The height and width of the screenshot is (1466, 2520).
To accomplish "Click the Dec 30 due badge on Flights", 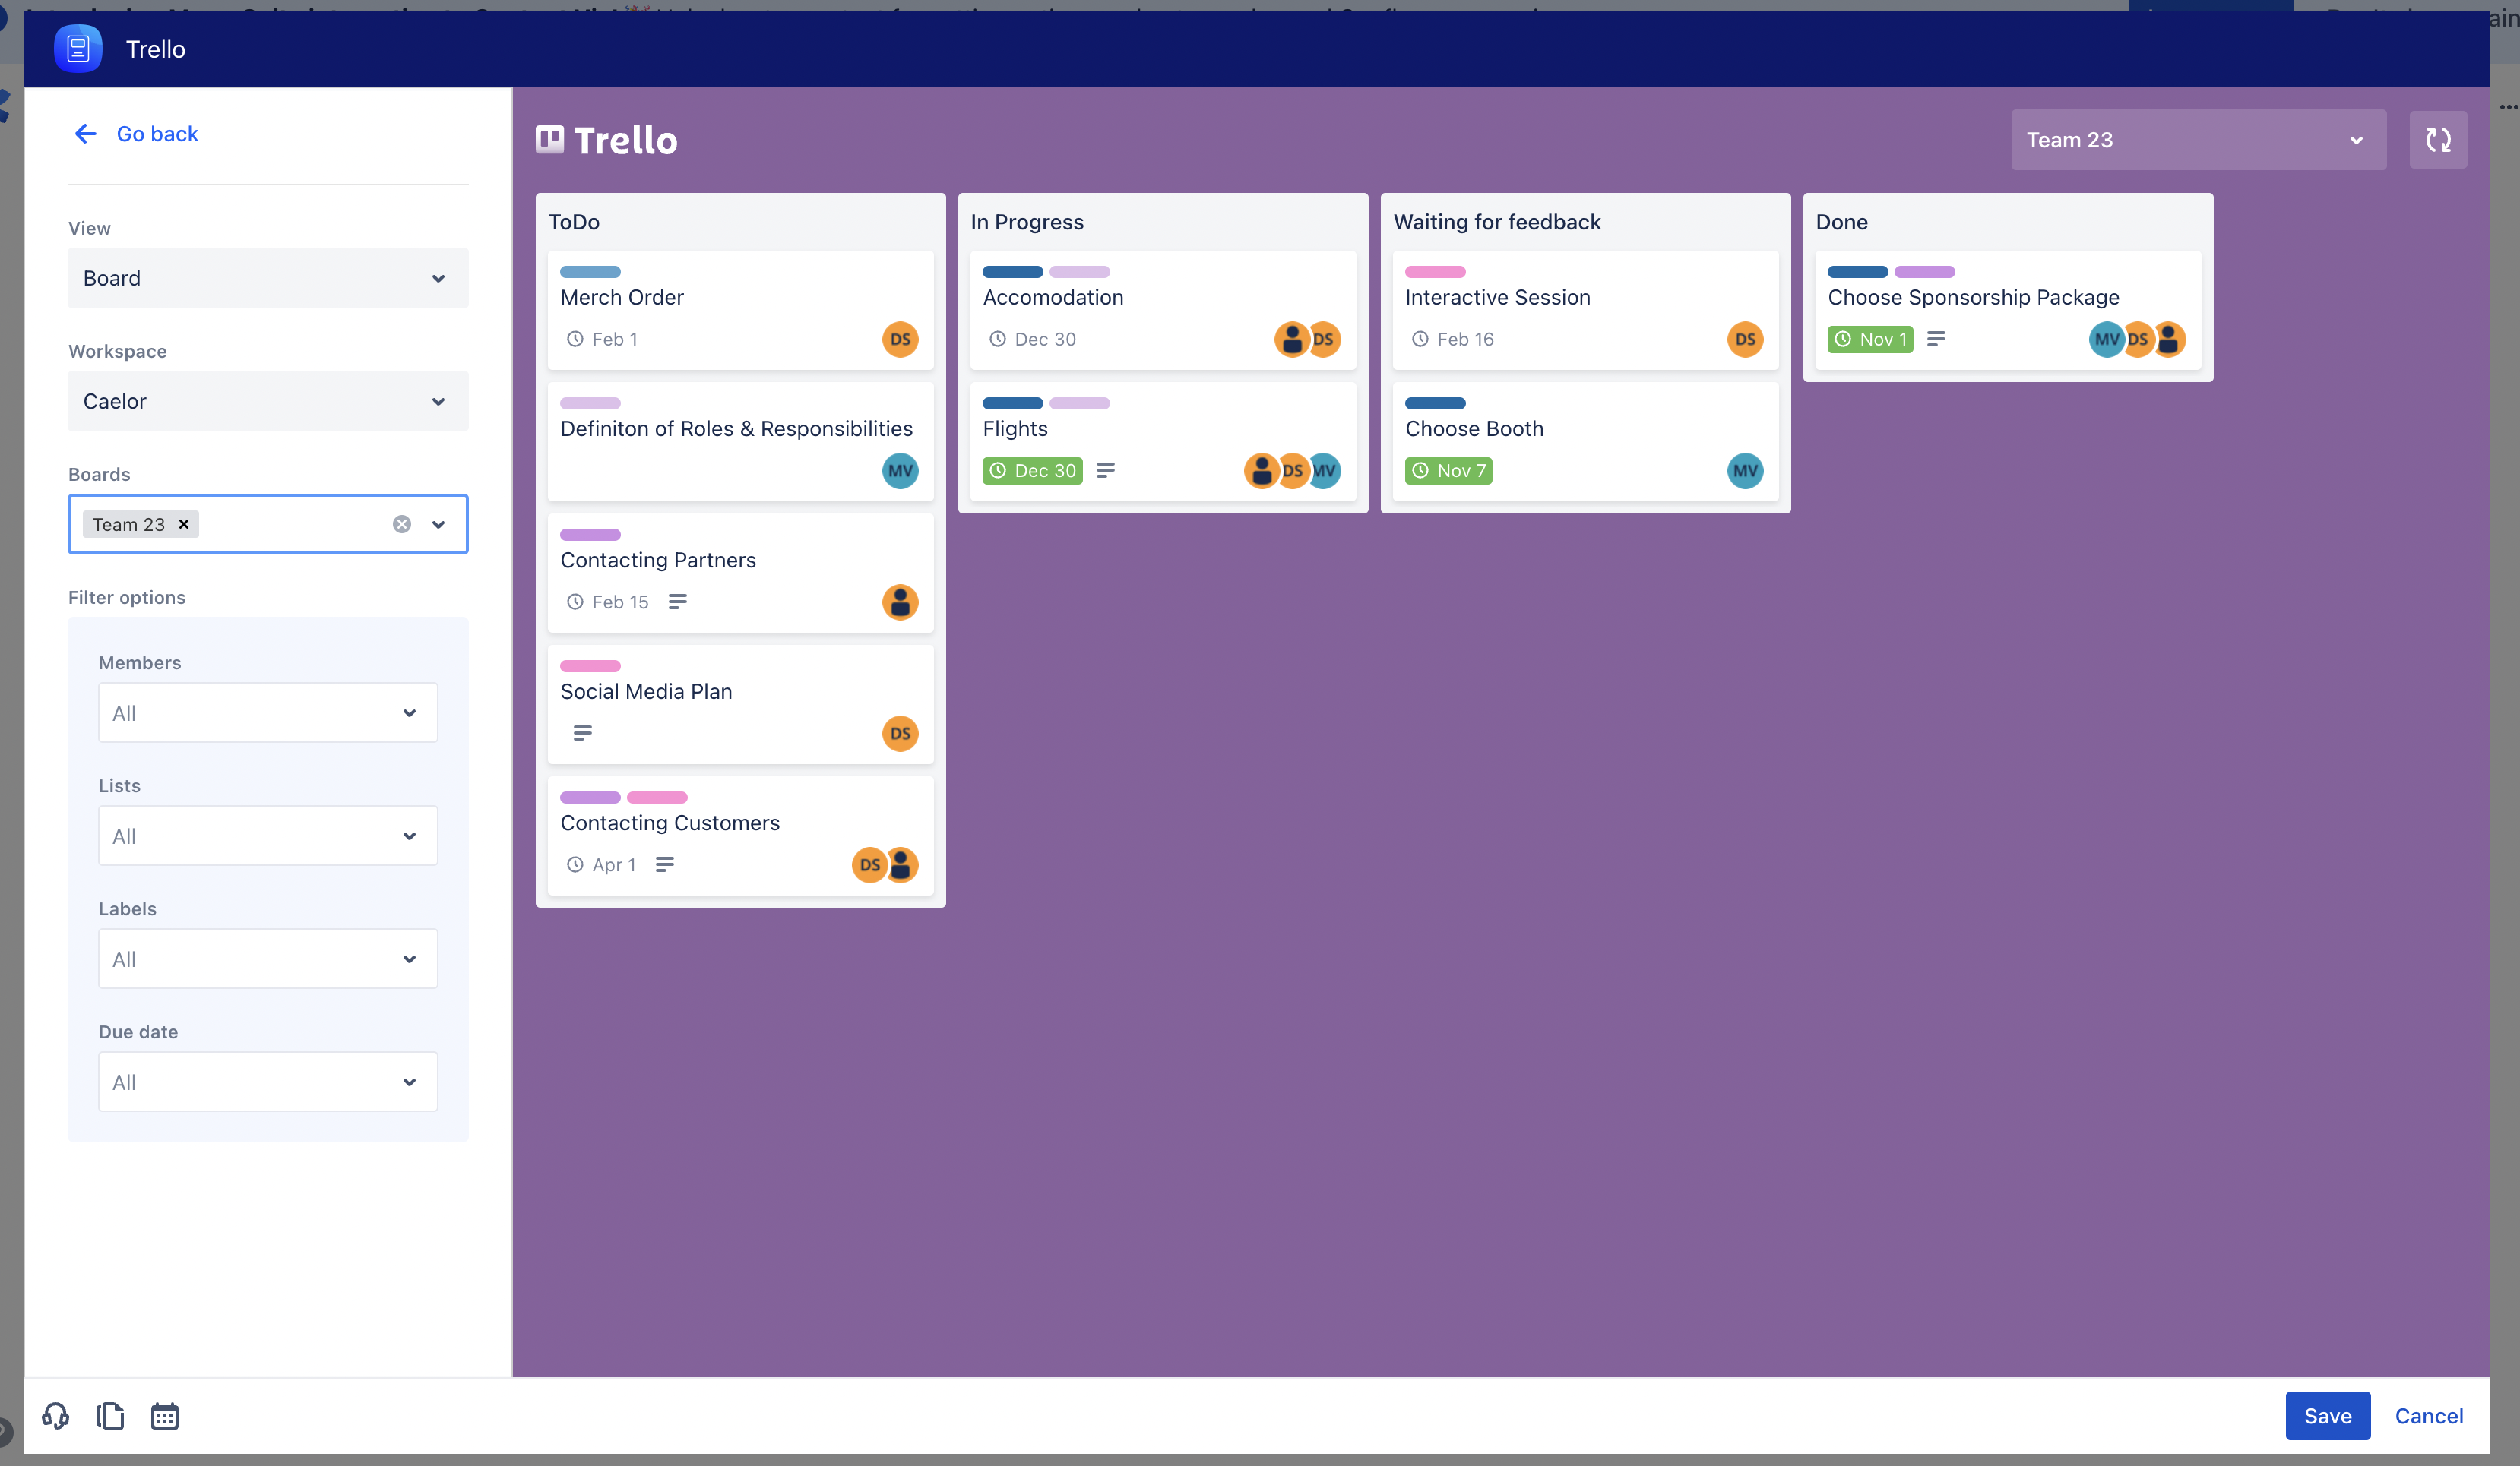I will 1032,471.
